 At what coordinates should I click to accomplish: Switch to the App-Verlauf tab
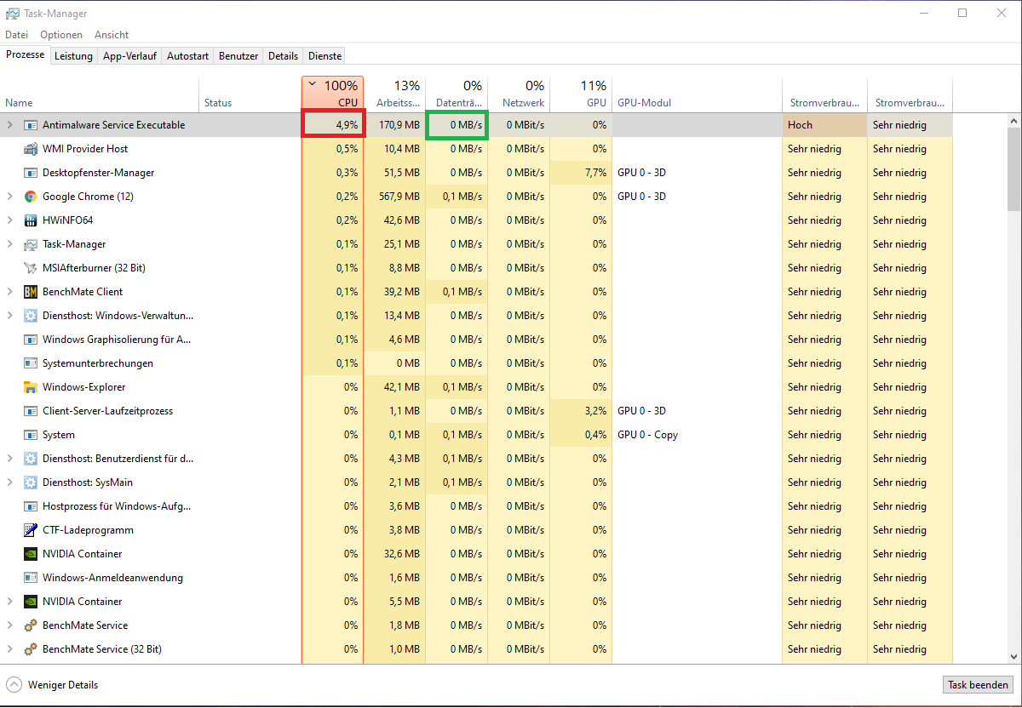tap(129, 56)
